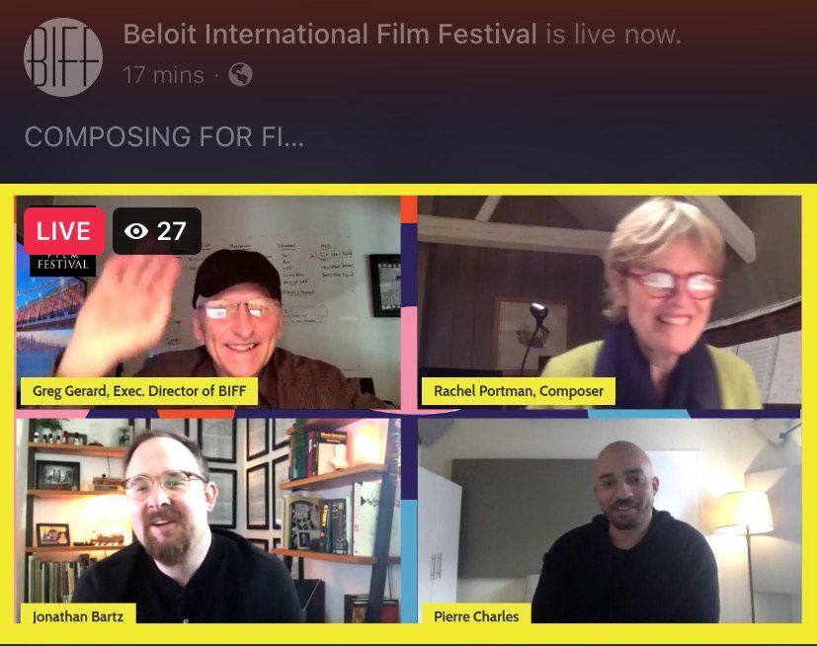Open the Beloit International Film Festival page
The width and height of the screenshot is (817, 646).
tap(330, 35)
